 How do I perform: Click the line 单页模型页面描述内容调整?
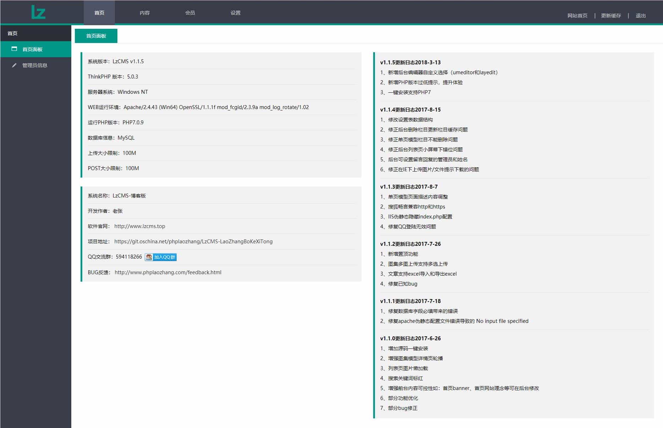(x=414, y=197)
